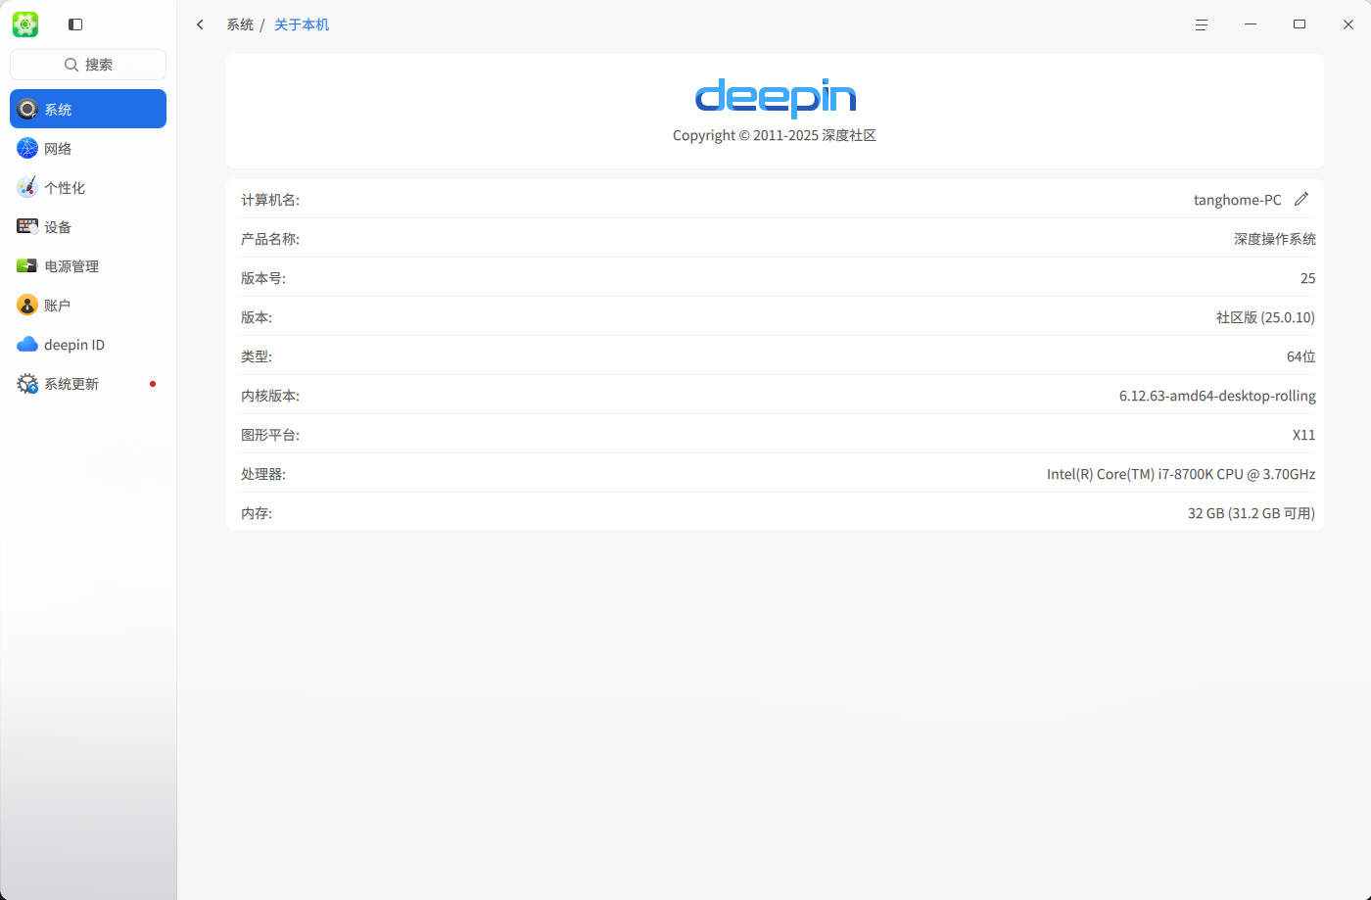Click the version number 25
1371x900 pixels.
[x=1307, y=278]
